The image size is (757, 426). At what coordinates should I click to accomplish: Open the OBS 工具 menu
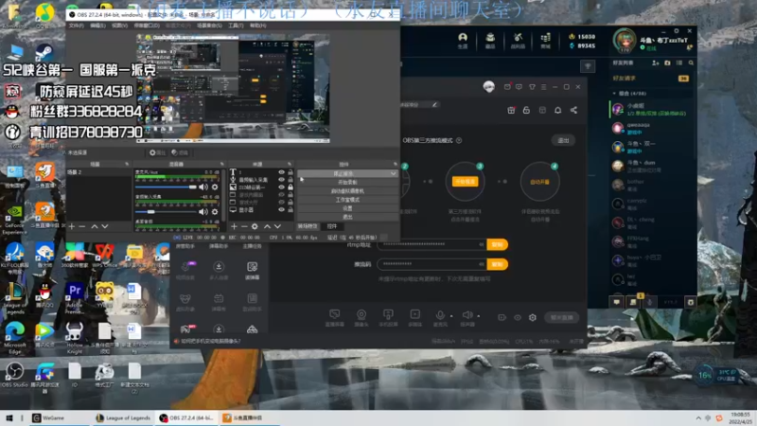point(236,26)
